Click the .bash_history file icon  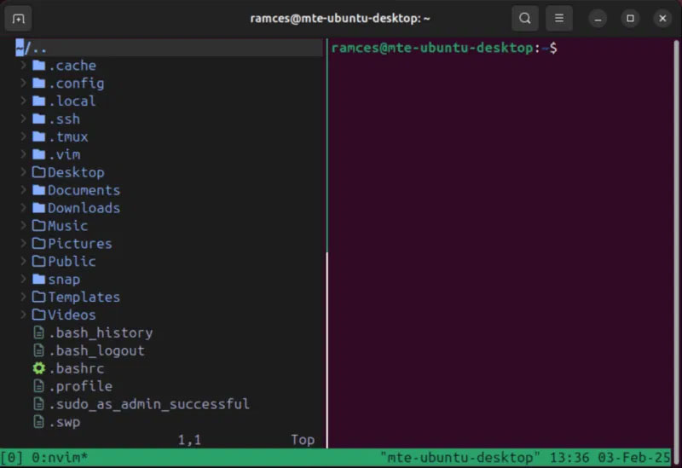click(38, 332)
